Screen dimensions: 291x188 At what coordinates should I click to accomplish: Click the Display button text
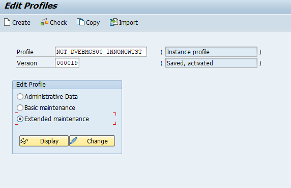click(x=49, y=141)
